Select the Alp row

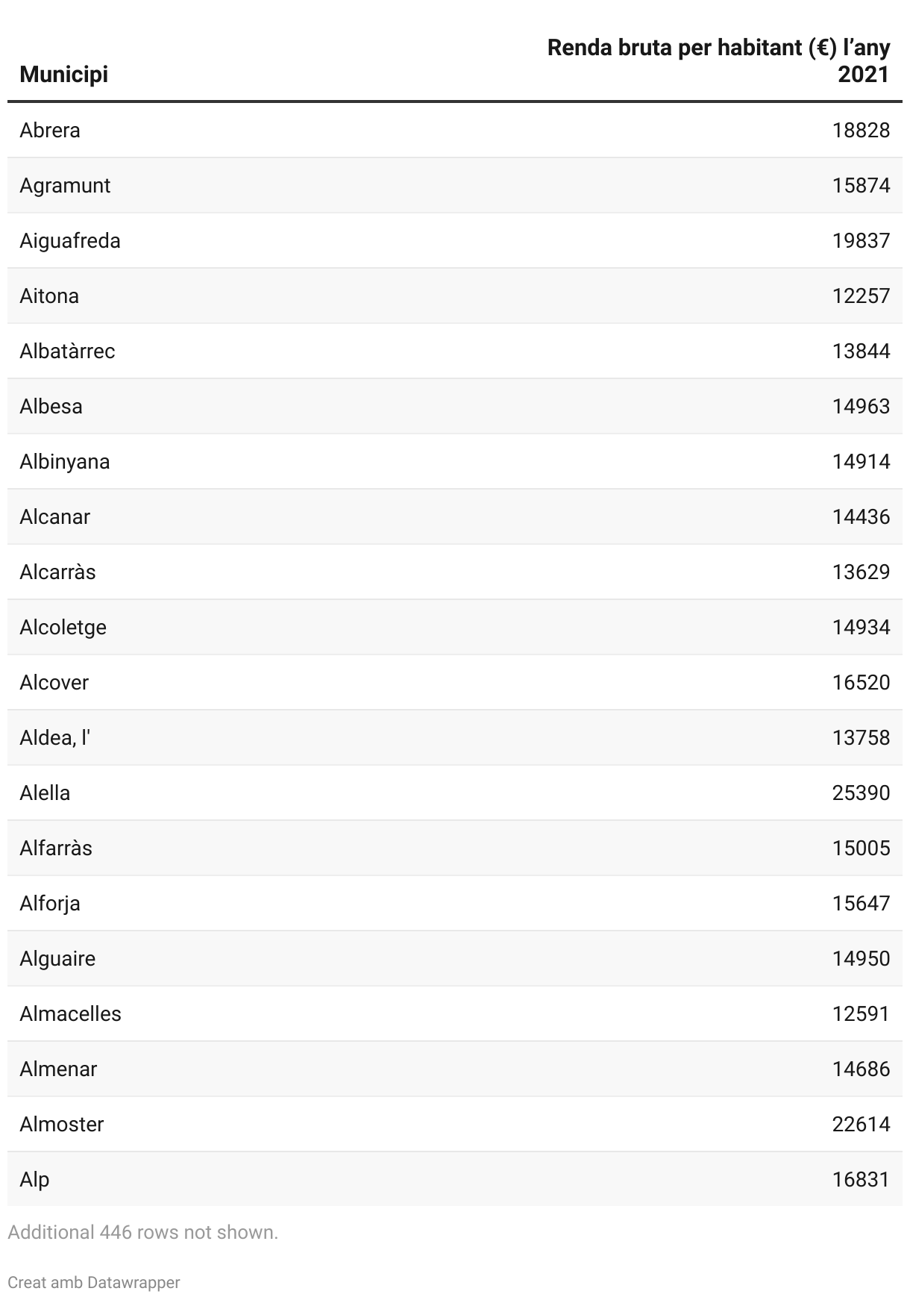click(455, 1179)
